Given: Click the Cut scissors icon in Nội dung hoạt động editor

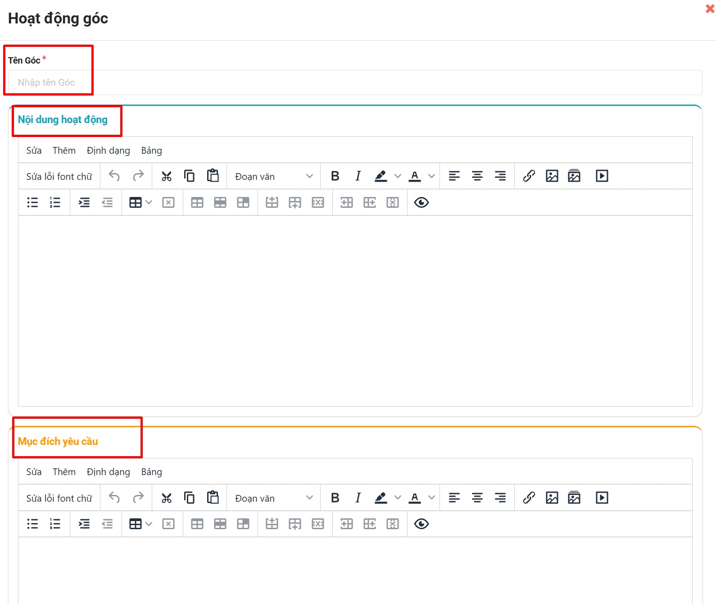Looking at the screenshot, I should pos(167,176).
